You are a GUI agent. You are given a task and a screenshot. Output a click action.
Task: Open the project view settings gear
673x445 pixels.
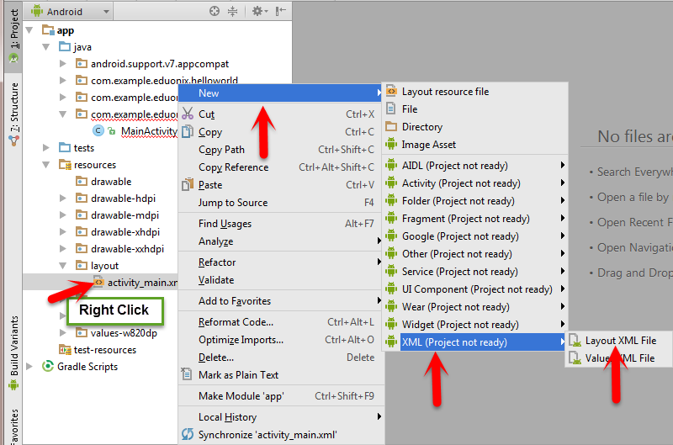point(259,11)
